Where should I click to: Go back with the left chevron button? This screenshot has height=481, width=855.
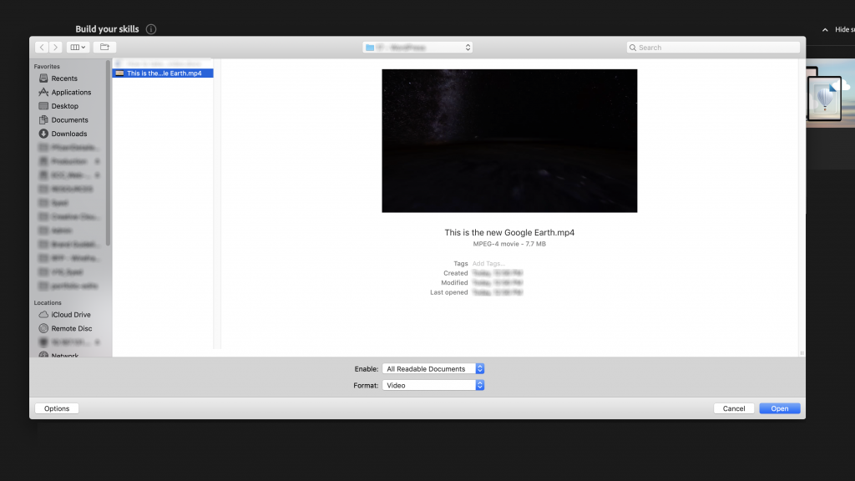[x=42, y=48]
